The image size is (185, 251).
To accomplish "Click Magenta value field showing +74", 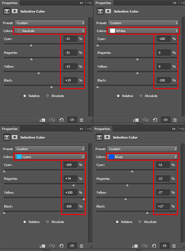I will (70, 179).
